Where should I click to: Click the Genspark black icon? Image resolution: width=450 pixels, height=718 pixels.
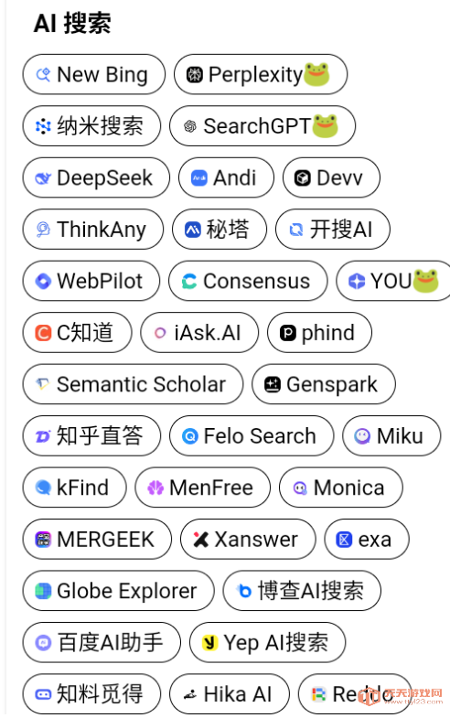click(x=273, y=385)
